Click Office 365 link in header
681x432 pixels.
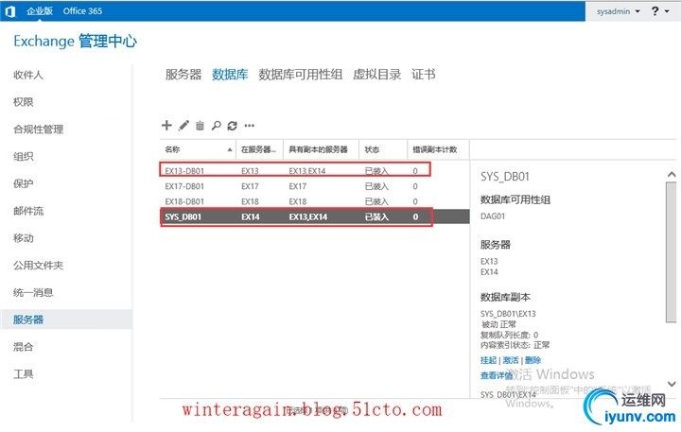pyautogui.click(x=82, y=10)
